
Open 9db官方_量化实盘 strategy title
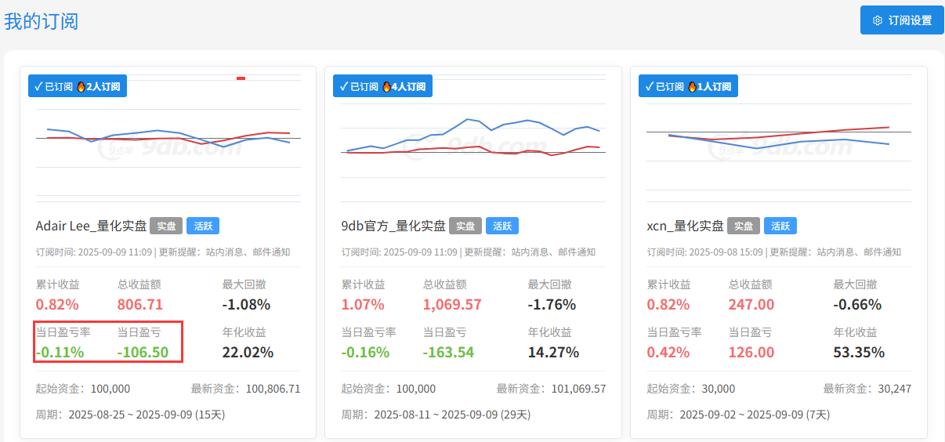tap(393, 226)
